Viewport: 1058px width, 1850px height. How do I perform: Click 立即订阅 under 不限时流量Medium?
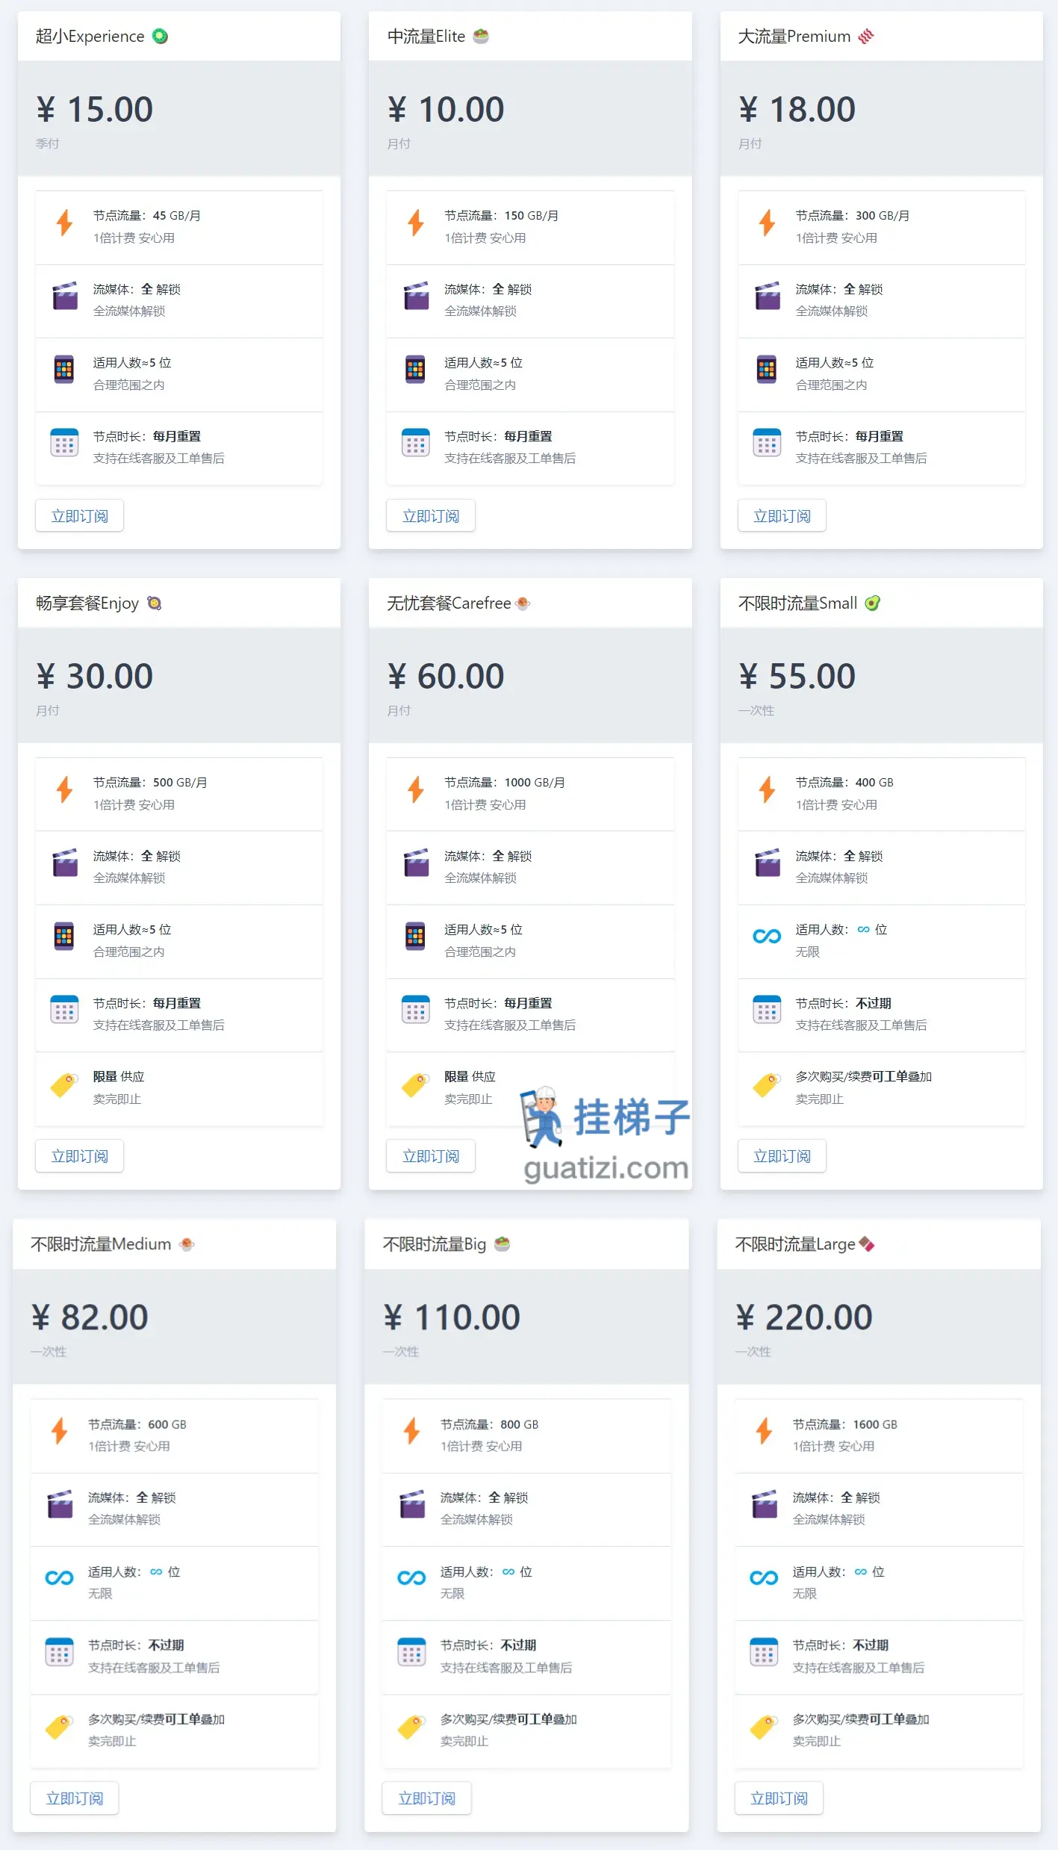coord(75,1798)
